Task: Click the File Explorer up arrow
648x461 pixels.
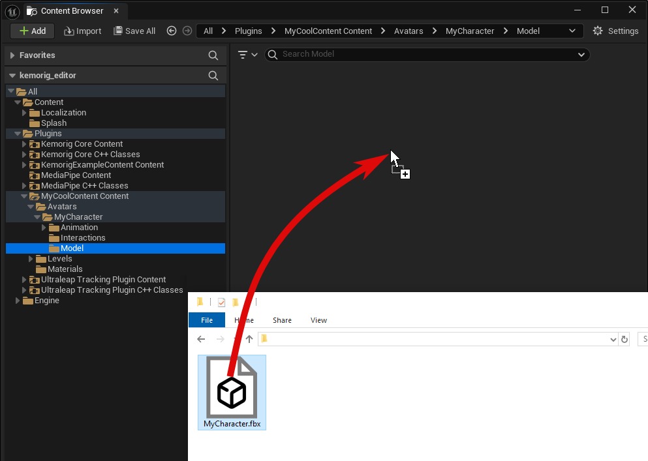Action: click(249, 339)
